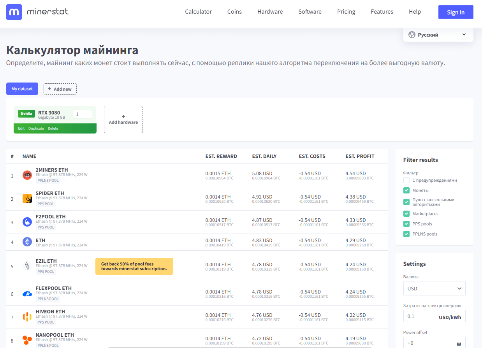Click the 4.87 USD daily value
Viewport: 482px width, 348px height.
(262, 220)
